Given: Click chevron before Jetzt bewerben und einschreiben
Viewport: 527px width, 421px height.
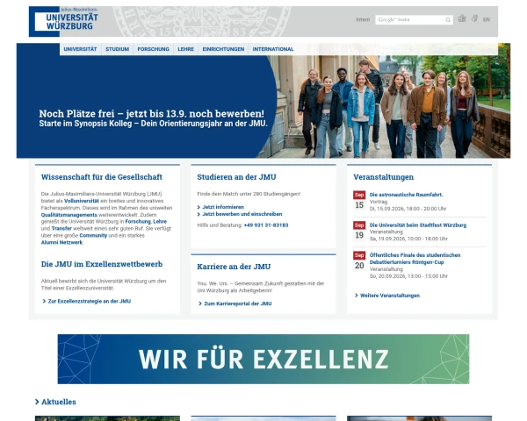Looking at the screenshot, I should tap(199, 214).
